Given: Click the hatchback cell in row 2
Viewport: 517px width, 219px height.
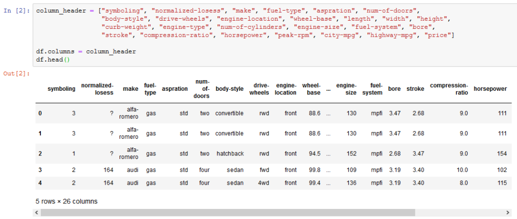Looking at the screenshot, I should pos(230,153).
